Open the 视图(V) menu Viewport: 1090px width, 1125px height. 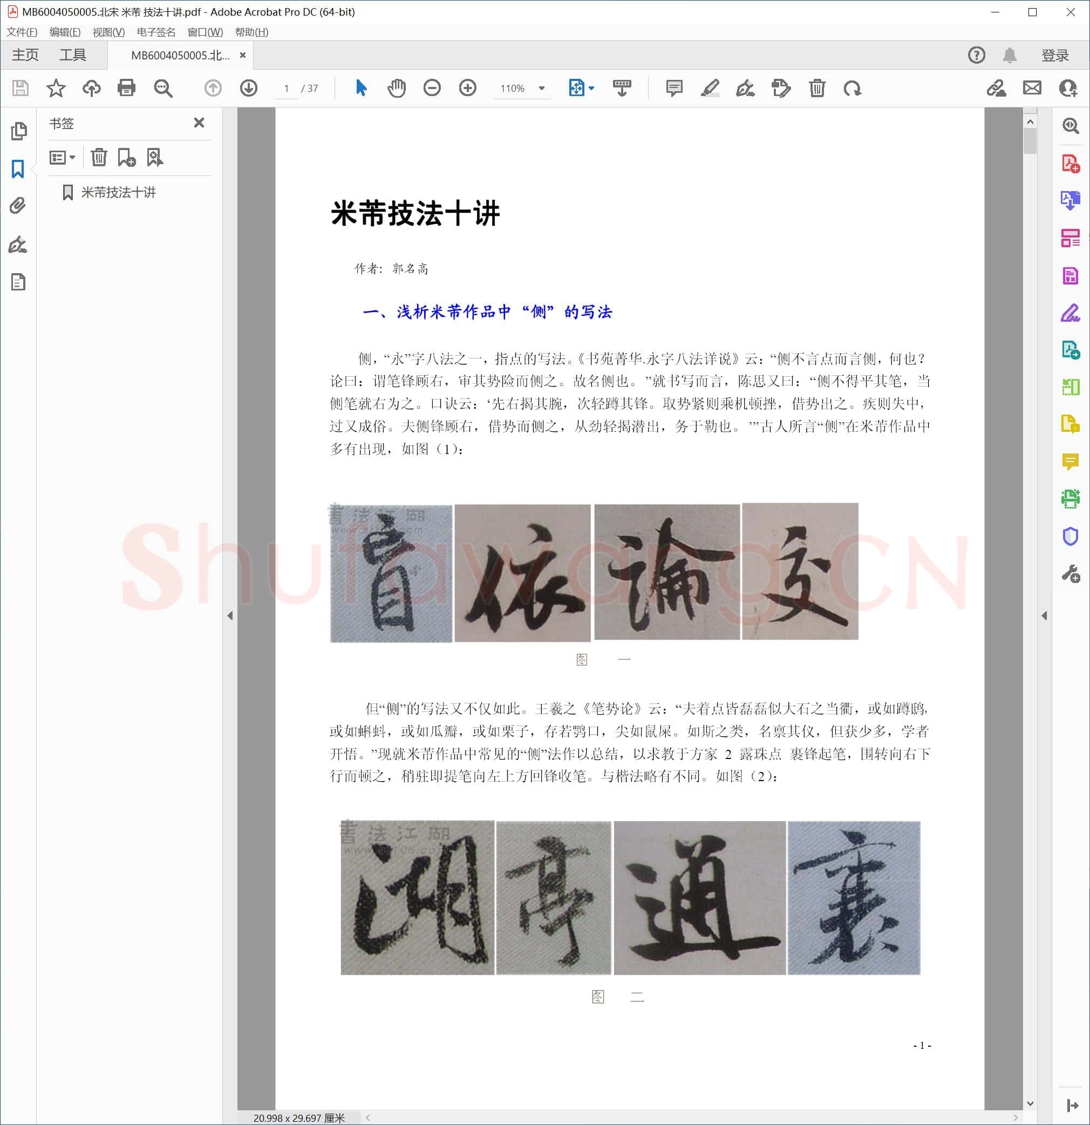pos(108,32)
